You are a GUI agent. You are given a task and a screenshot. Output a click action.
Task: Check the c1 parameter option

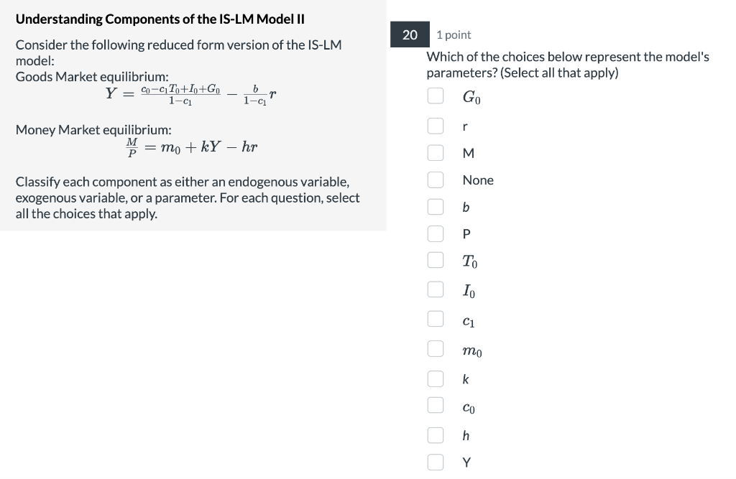436,319
